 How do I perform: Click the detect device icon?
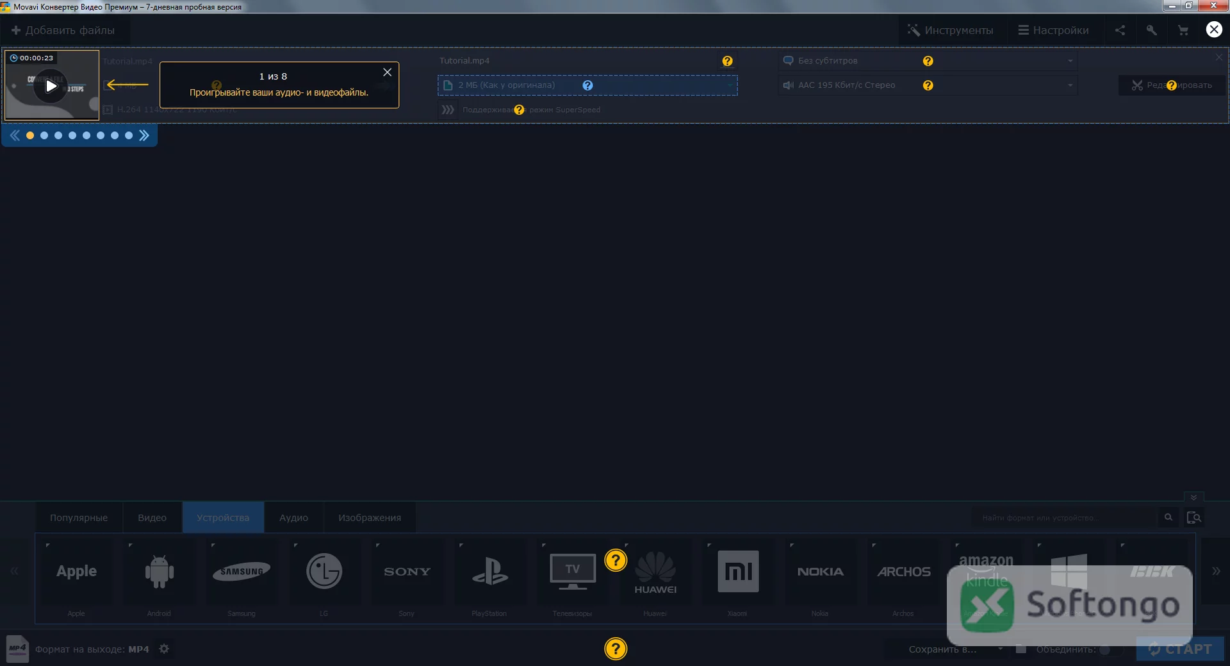(x=1193, y=517)
